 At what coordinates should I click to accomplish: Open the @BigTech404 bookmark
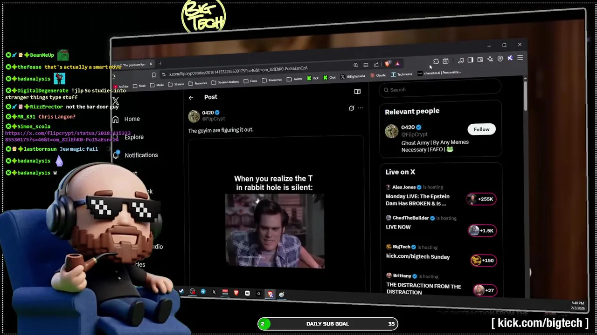353,76
